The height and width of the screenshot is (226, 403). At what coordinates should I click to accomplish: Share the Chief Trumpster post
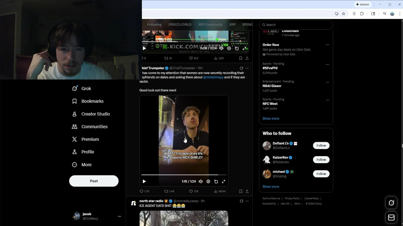coord(247,191)
